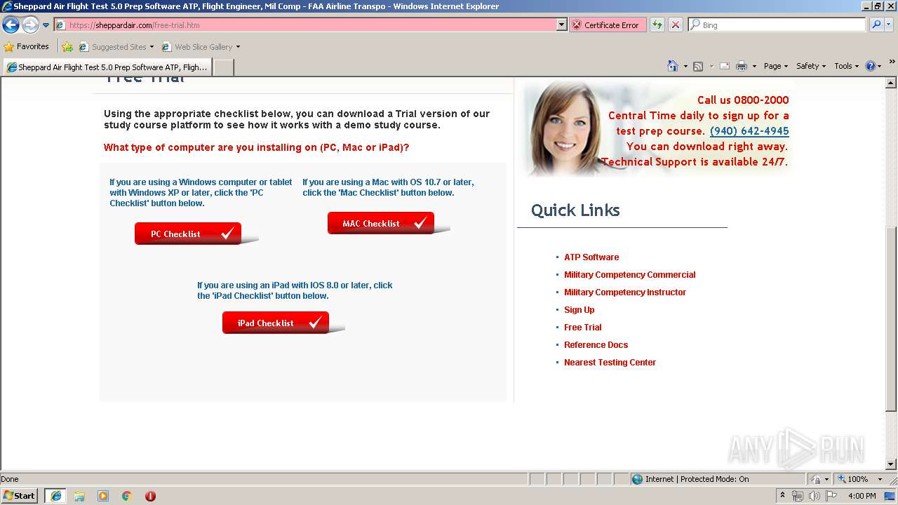Open Military Competency Commercial link
Viewport: 898px width, 505px height.
[x=630, y=275]
